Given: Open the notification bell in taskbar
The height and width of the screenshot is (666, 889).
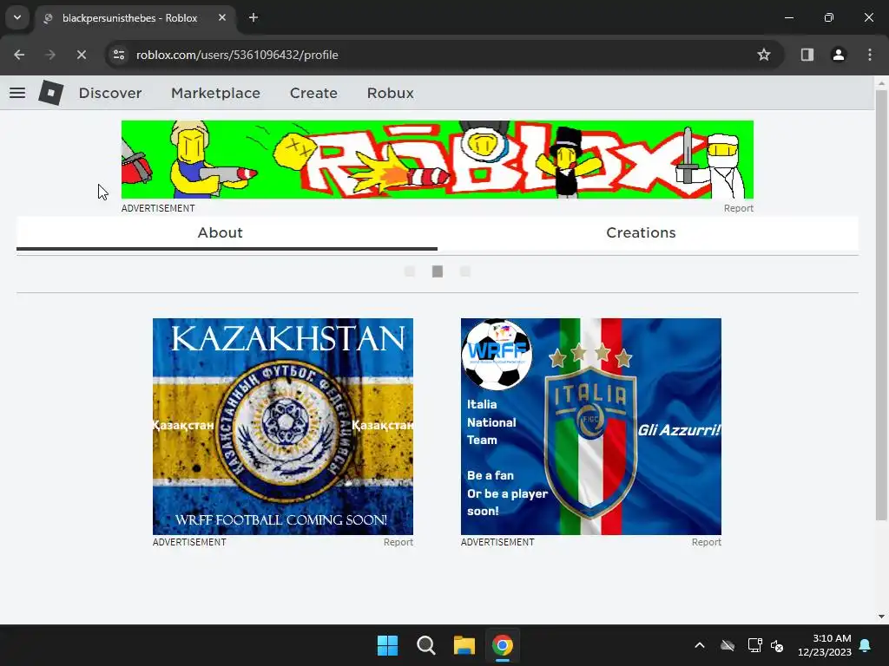Looking at the screenshot, I should point(866,645).
